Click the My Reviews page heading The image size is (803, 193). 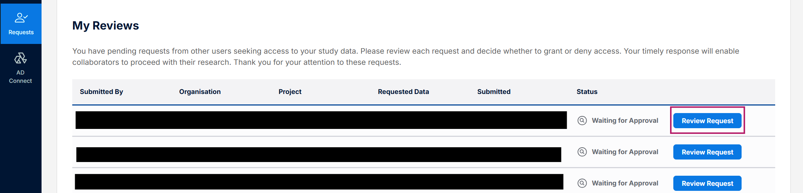(105, 26)
